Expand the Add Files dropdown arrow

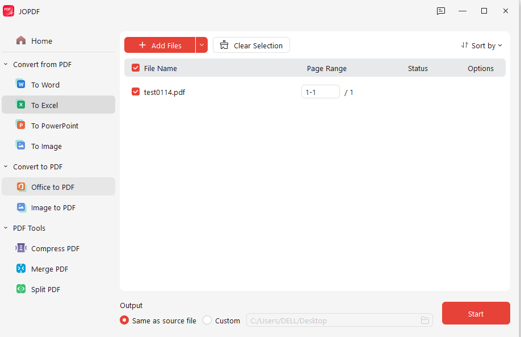click(201, 45)
